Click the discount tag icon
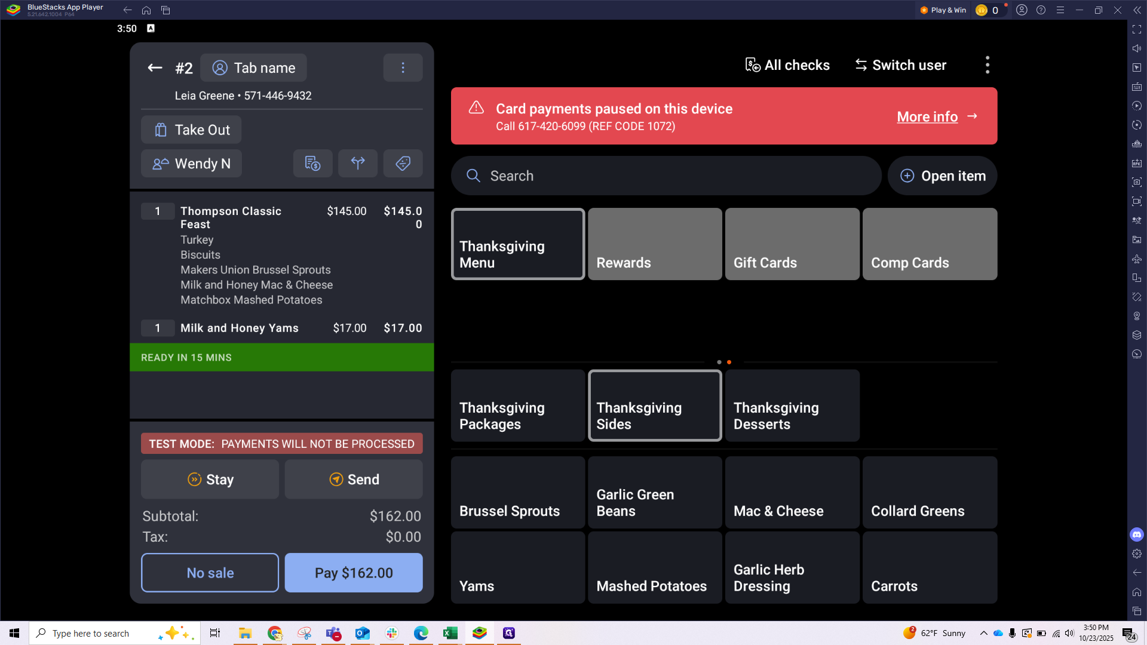 coord(403,163)
